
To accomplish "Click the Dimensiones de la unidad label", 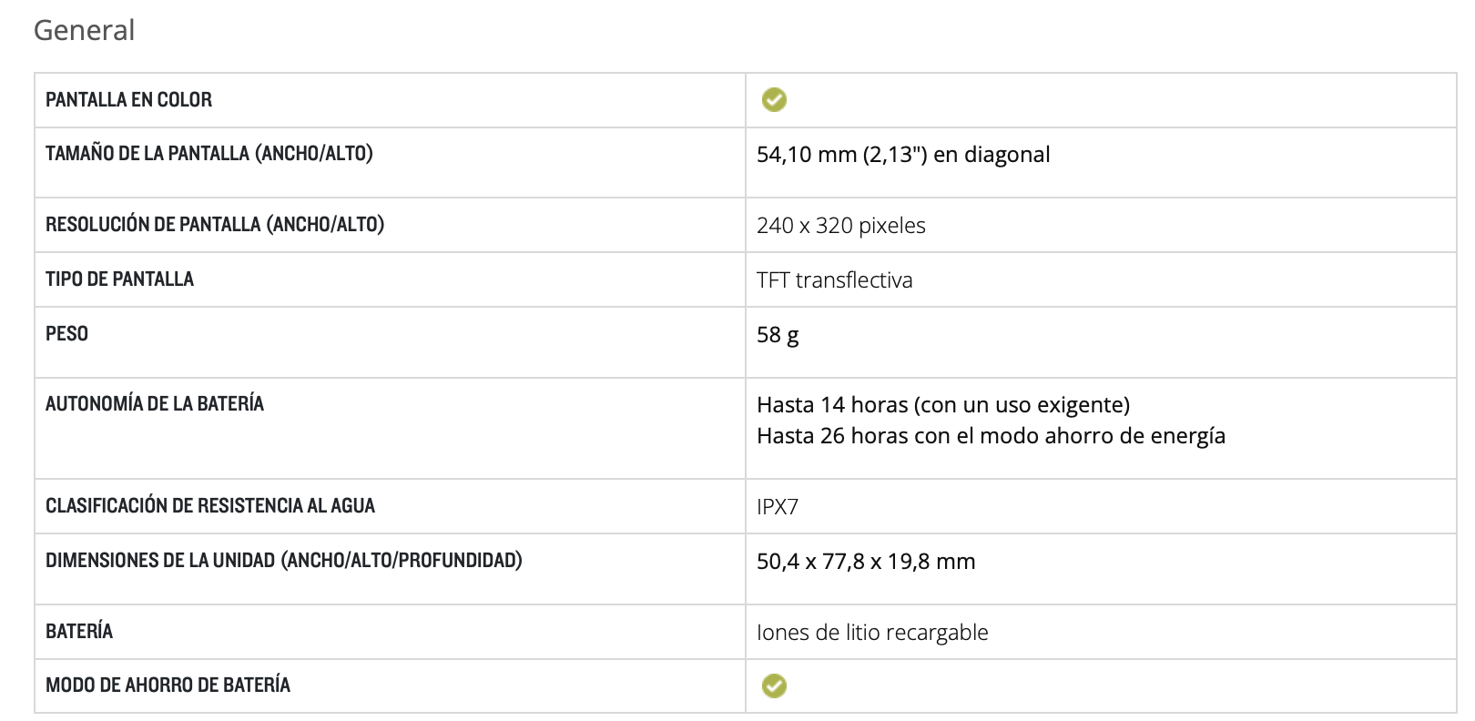I will point(283,561).
